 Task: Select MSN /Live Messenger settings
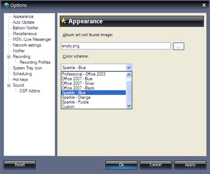[32, 39]
